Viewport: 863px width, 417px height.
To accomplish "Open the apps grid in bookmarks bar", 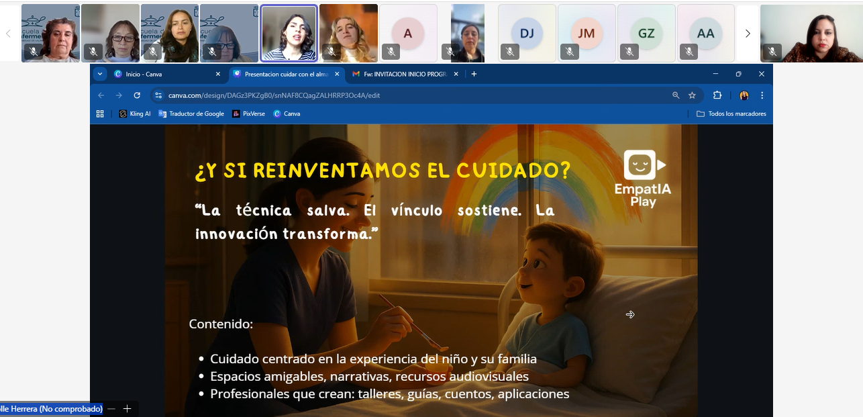I will [100, 114].
